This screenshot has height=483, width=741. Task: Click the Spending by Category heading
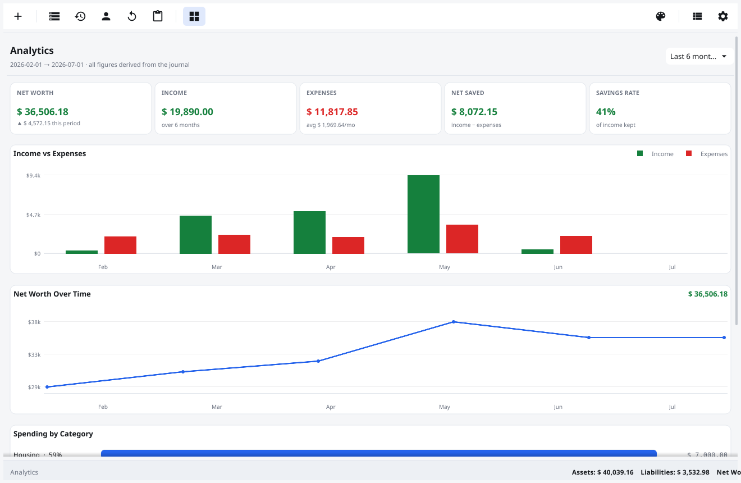point(53,434)
